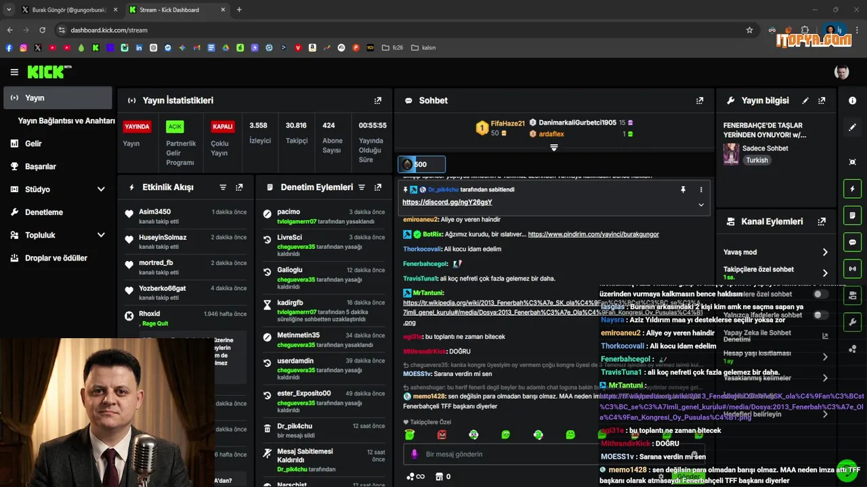This screenshot has width=867, height=487.
Task: Bookmark this page with the star icon
Action: pyautogui.click(x=749, y=30)
